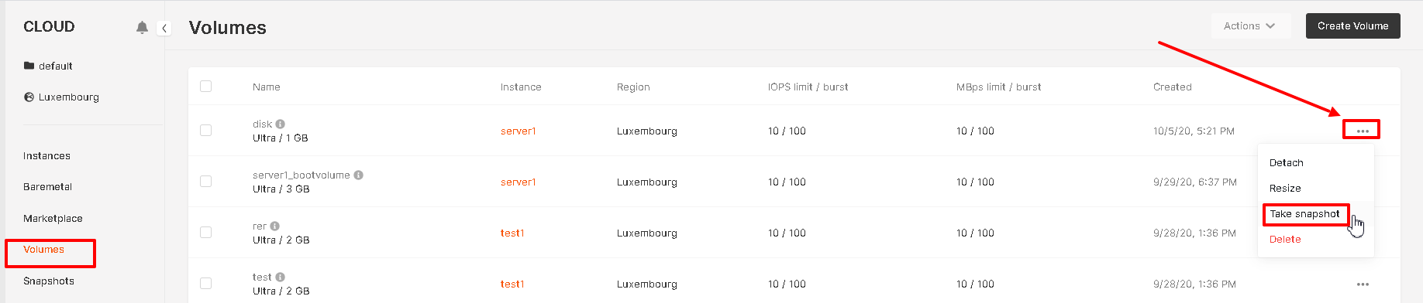Open the Actions dropdown
Viewport: 1423px width, 303px height.
tap(1250, 26)
